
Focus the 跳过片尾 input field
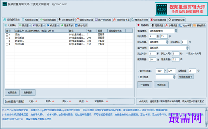point(176,54)
